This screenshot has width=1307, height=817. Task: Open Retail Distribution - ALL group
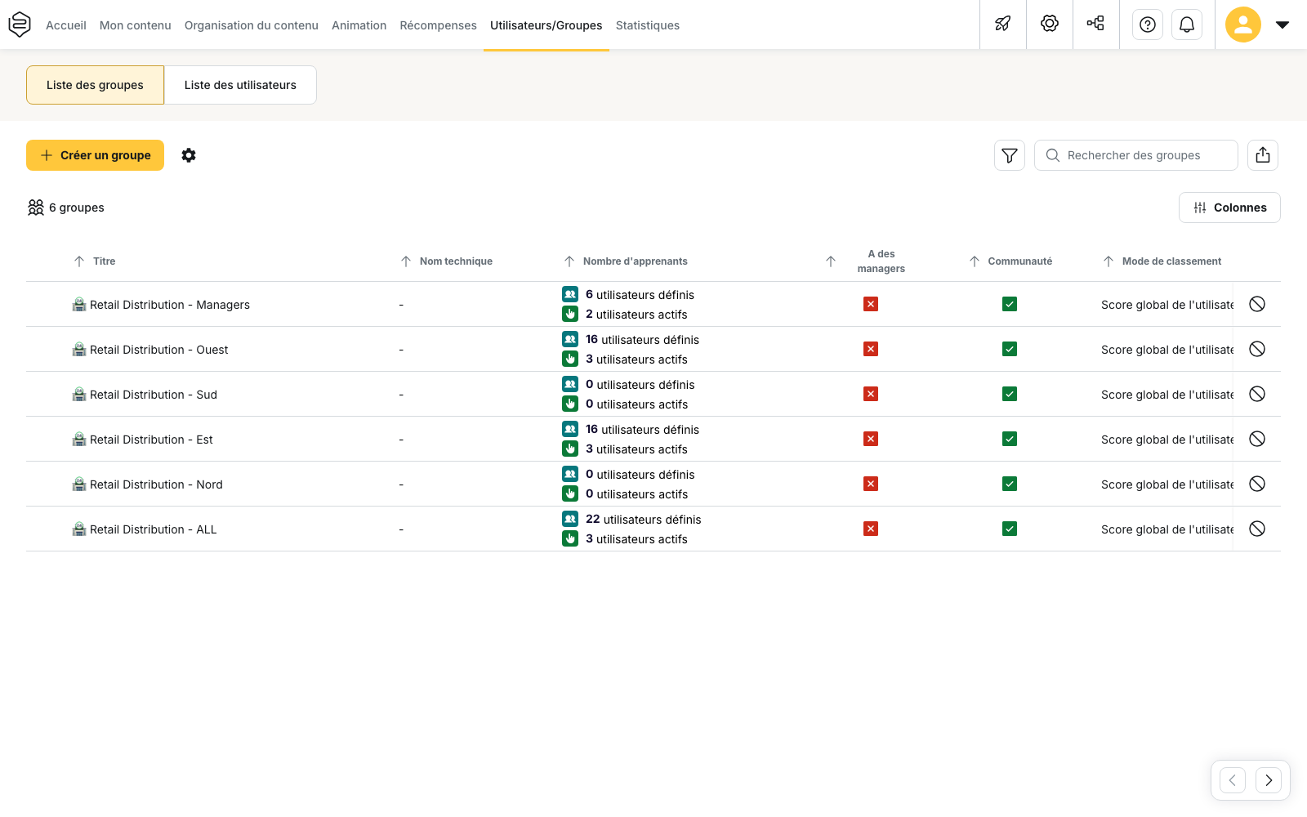pos(154,529)
